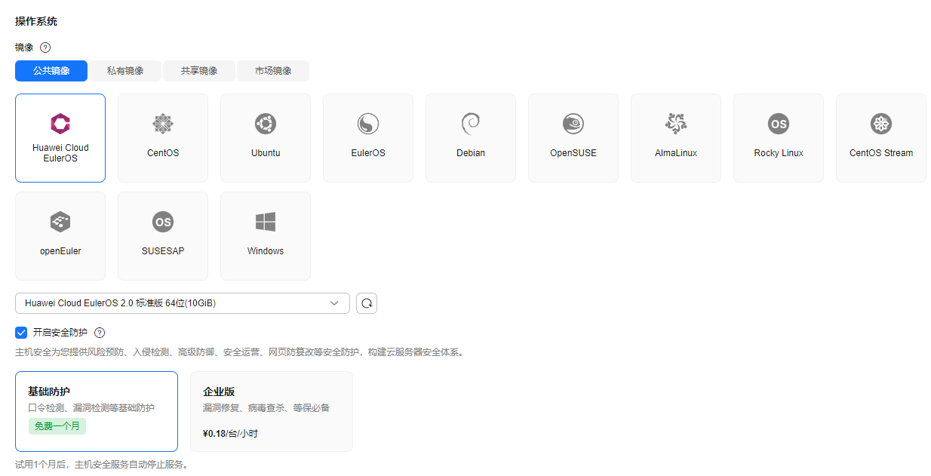Click the 免费一个月 tag
931x476 pixels.
pos(57,426)
